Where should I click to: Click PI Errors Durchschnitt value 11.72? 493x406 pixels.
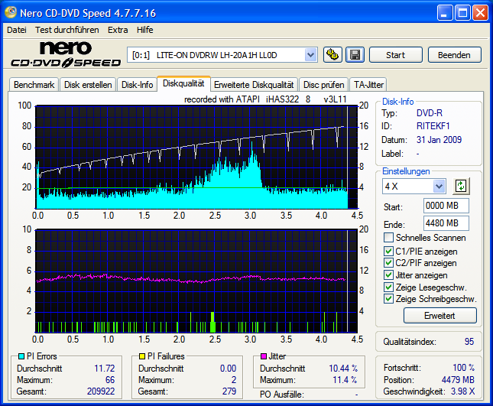[x=105, y=369]
